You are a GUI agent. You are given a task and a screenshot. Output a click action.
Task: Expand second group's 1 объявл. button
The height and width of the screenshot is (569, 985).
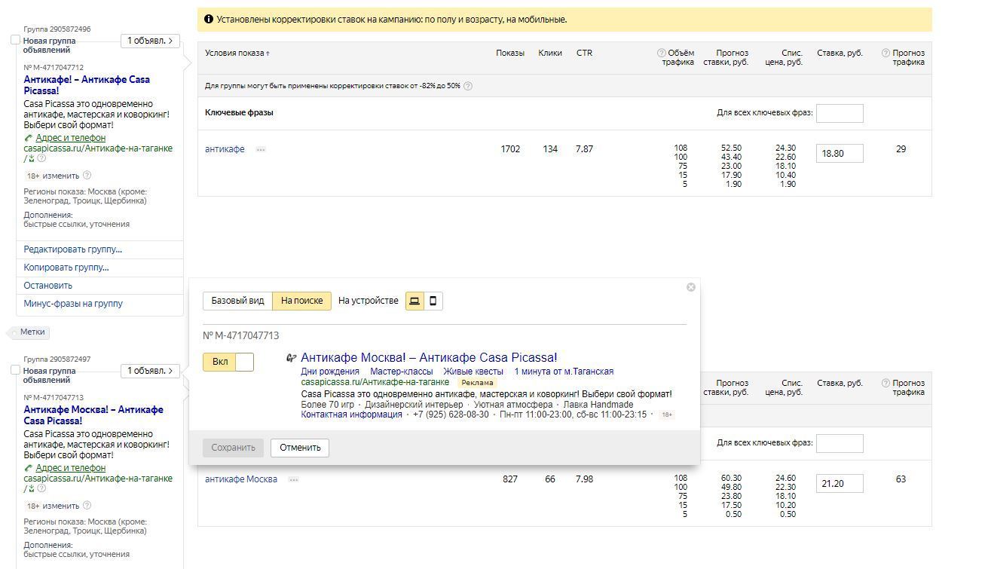[x=150, y=371]
